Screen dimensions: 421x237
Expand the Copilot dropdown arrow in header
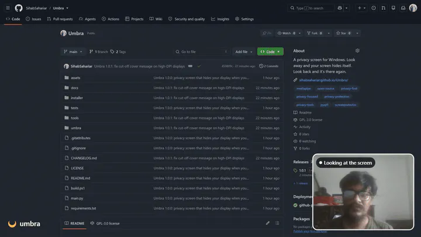(346, 8)
